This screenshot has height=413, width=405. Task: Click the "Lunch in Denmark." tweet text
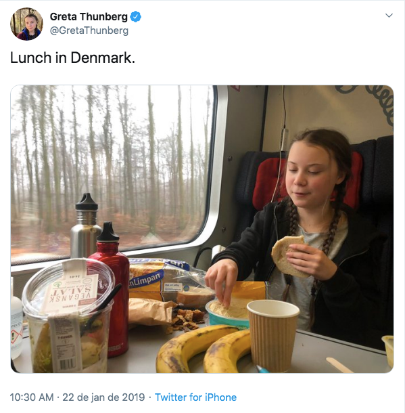pos(72,58)
